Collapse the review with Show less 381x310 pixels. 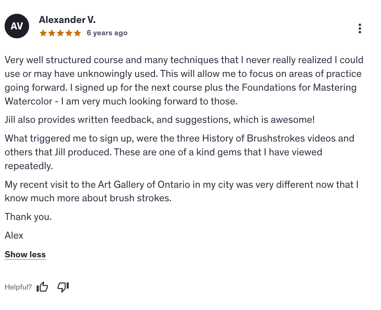(25, 255)
